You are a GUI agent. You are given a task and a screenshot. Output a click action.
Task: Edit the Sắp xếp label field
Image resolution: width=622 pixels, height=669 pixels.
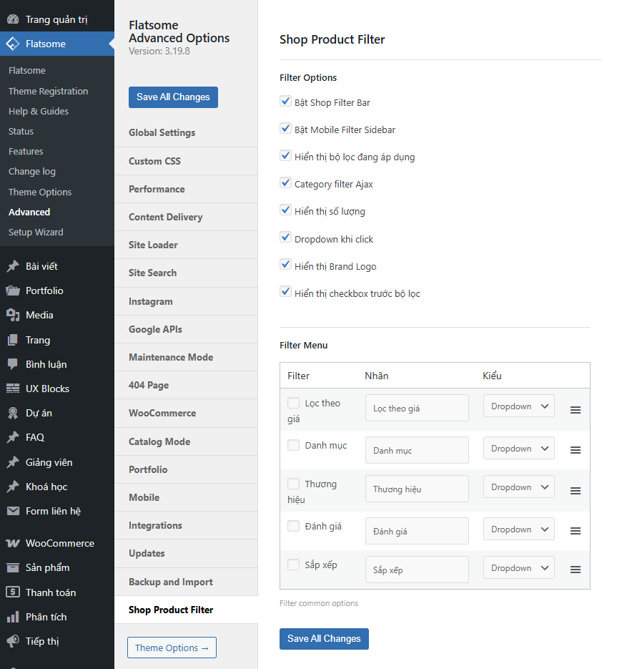point(417,570)
